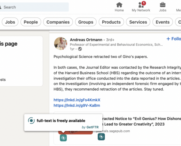Viewport: 181px width, 146px height.
Task: Click 'full-text is freely available' tooltip text
Action: (61, 121)
